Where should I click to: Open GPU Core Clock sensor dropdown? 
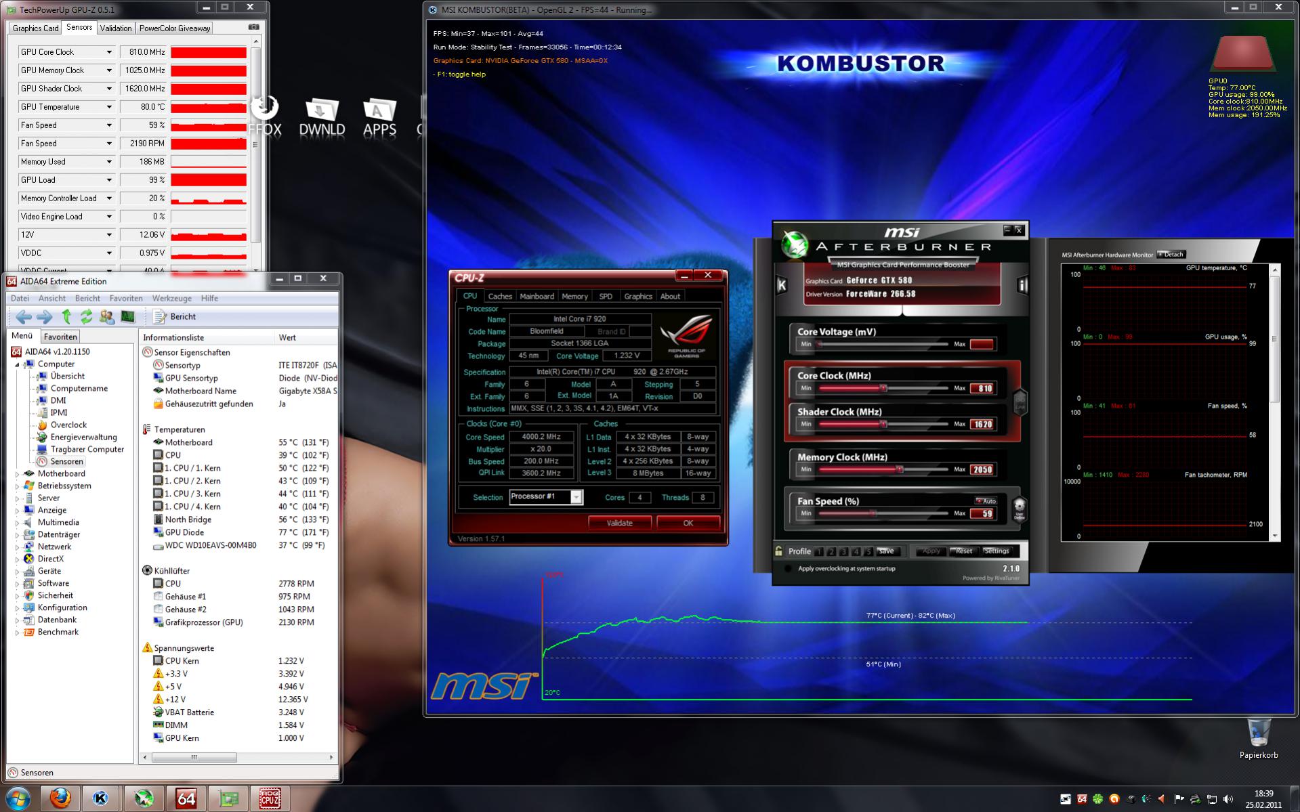pos(108,52)
